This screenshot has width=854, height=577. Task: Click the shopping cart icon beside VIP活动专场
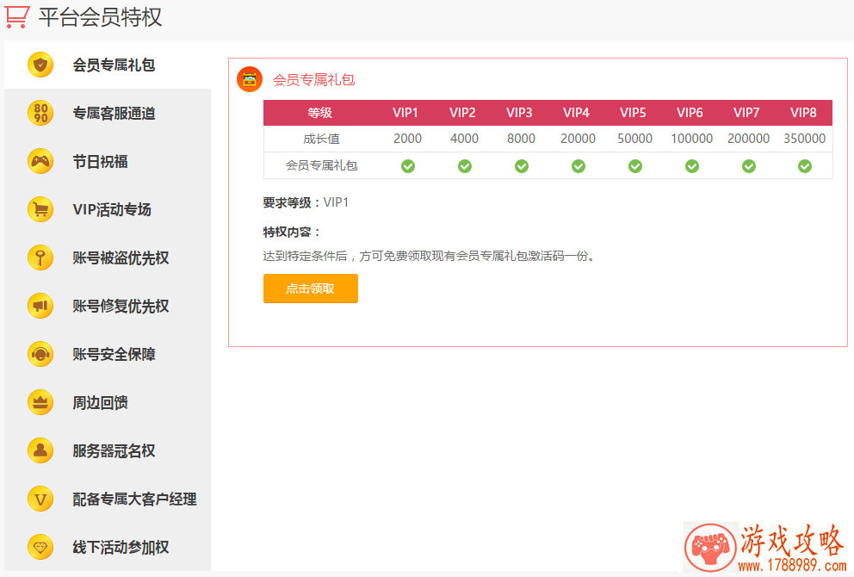40,209
